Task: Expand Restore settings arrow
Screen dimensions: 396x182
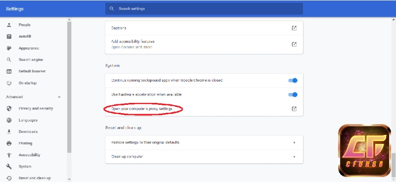Action: [x=294, y=142]
